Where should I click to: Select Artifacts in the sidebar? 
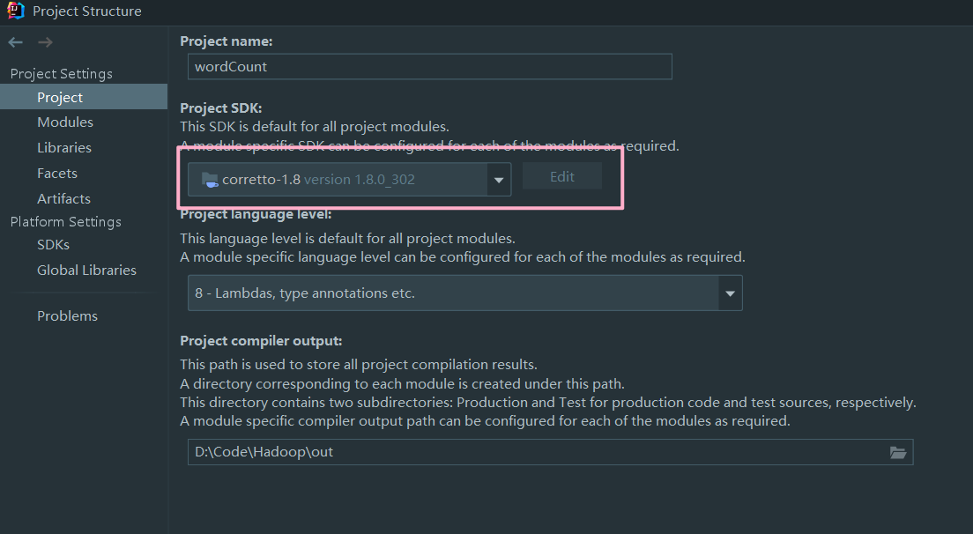[x=63, y=199]
